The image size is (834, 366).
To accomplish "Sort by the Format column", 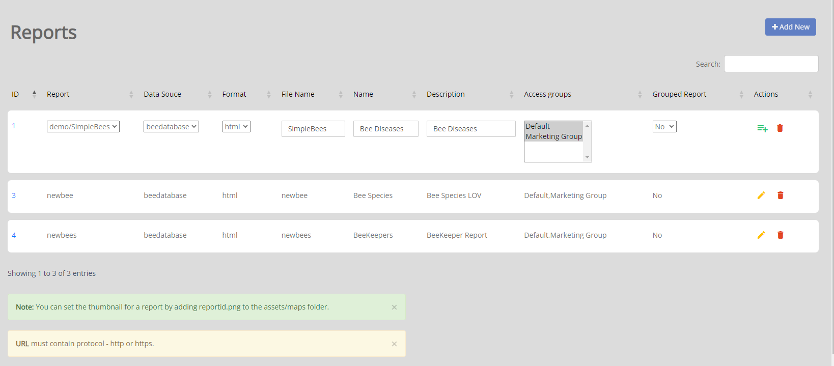I will [x=247, y=94].
